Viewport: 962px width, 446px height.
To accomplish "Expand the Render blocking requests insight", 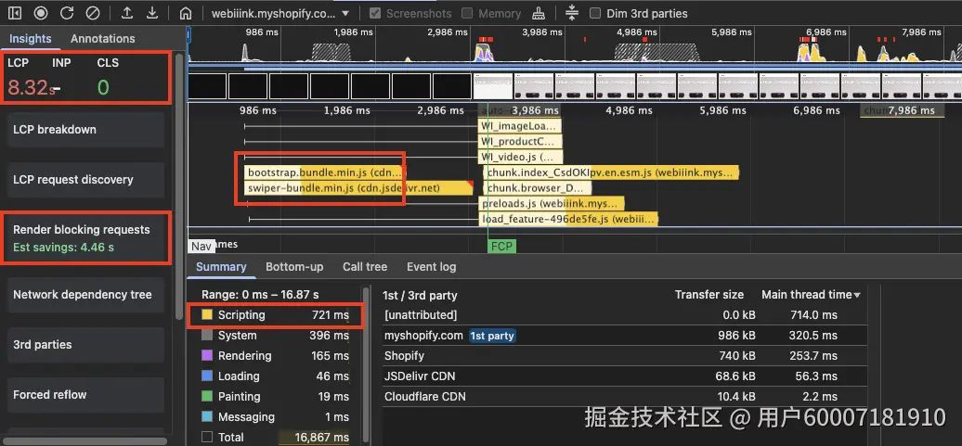I will (x=85, y=237).
